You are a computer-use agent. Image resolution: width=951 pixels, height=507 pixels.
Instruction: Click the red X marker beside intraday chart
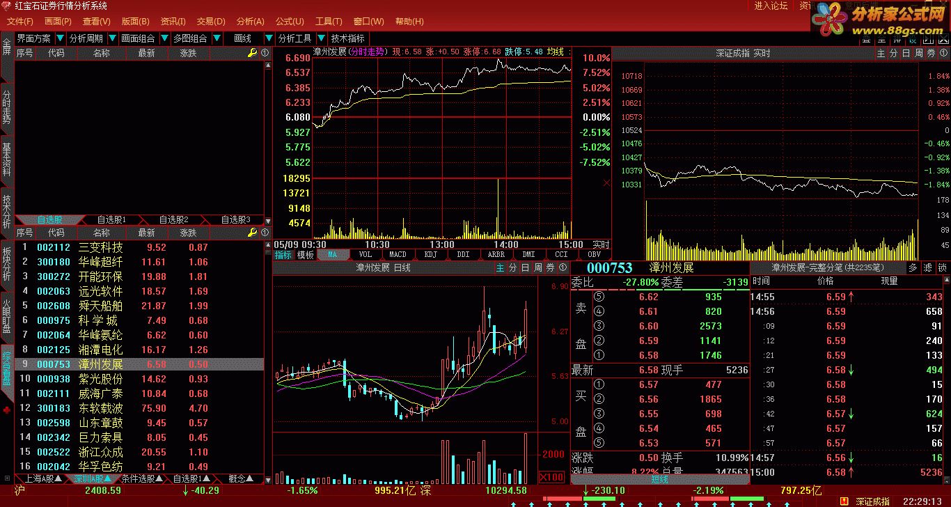(x=607, y=183)
